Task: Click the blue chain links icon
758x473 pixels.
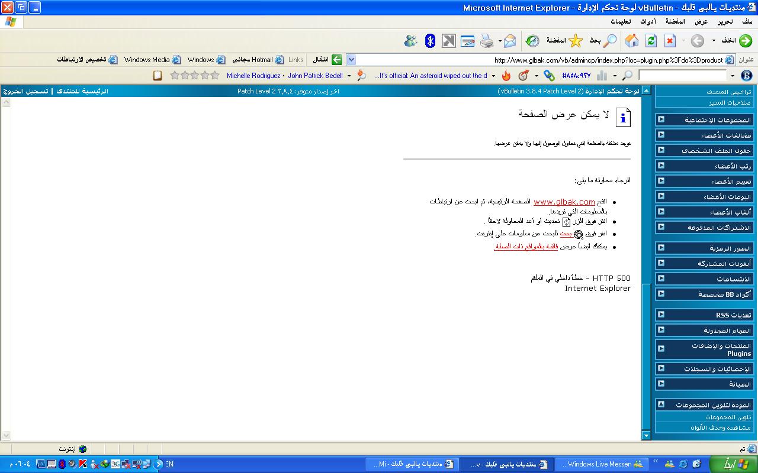Action: (549, 76)
